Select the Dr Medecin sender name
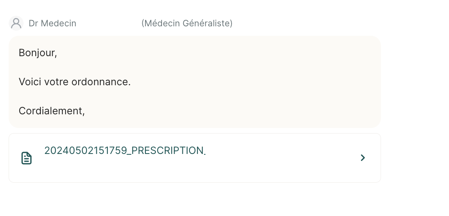The width and height of the screenshot is (449, 216). coord(52,23)
